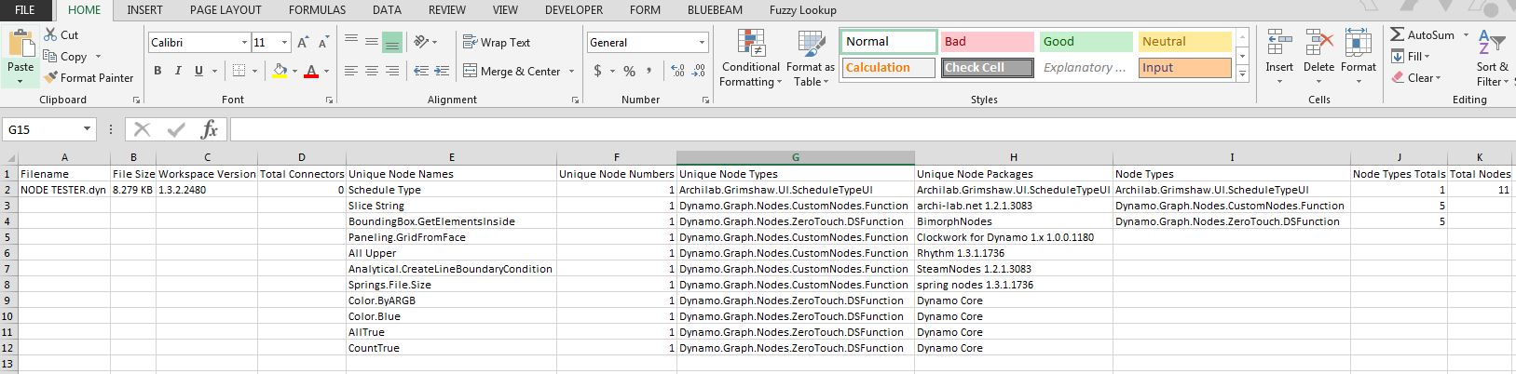The height and width of the screenshot is (374, 1516).
Task: Increase cell indent
Action: [440, 71]
